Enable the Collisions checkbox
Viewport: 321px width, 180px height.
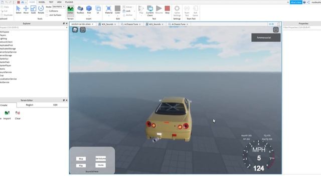click(47, 11)
